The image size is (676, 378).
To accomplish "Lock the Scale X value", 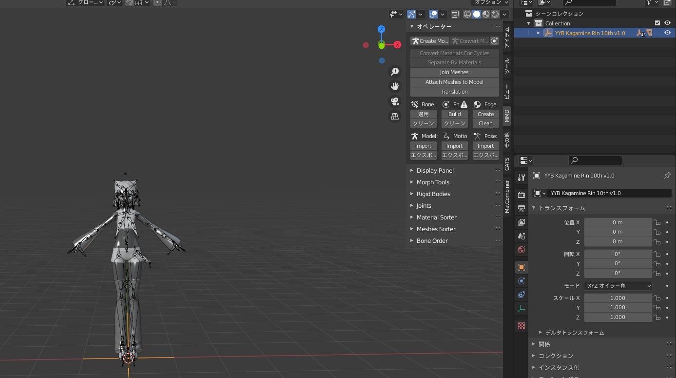I will coord(657,298).
